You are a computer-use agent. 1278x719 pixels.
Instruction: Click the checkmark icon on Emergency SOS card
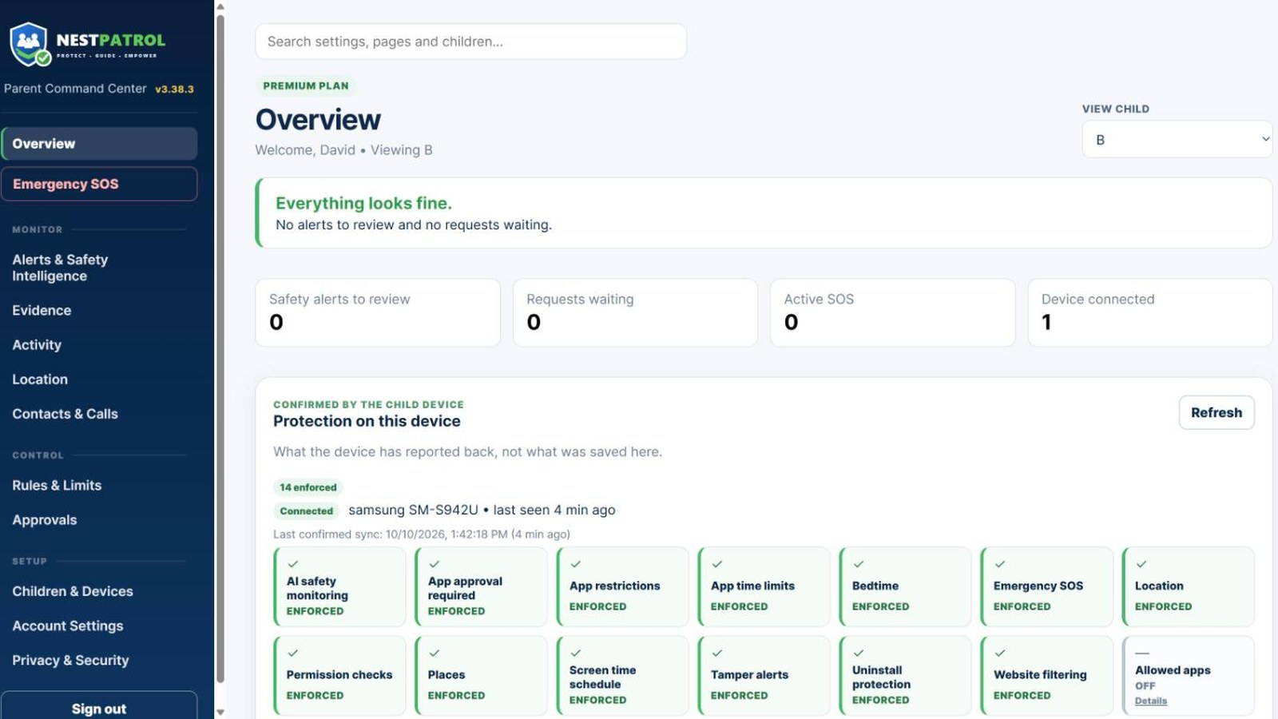(1000, 564)
